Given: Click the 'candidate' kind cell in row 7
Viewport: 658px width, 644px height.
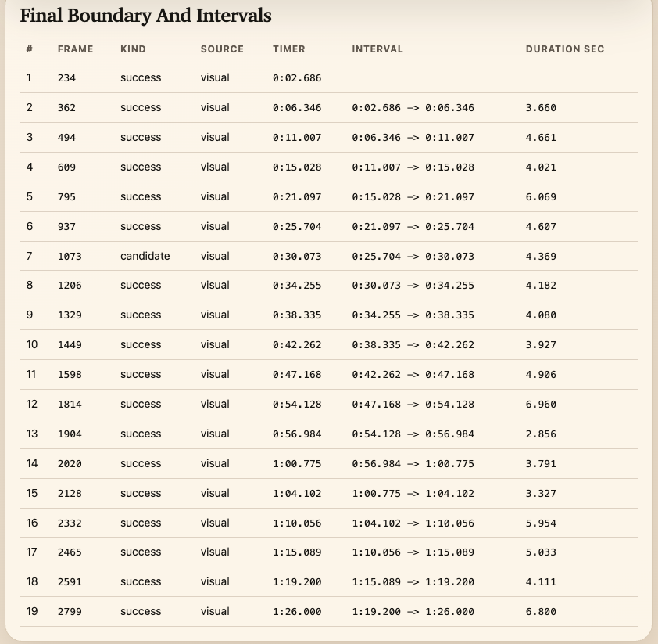Looking at the screenshot, I should pyautogui.click(x=145, y=256).
